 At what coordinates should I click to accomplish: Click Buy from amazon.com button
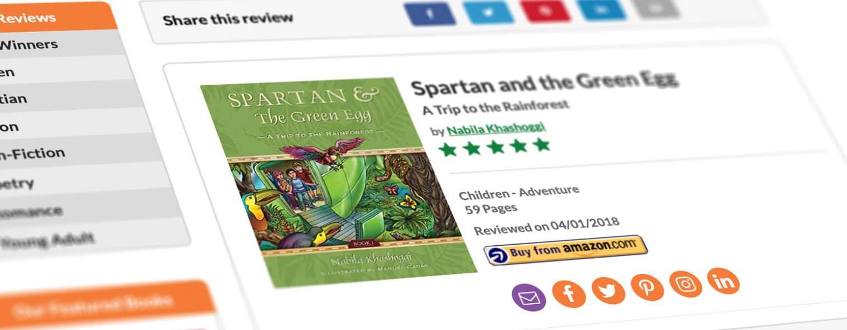click(x=565, y=249)
